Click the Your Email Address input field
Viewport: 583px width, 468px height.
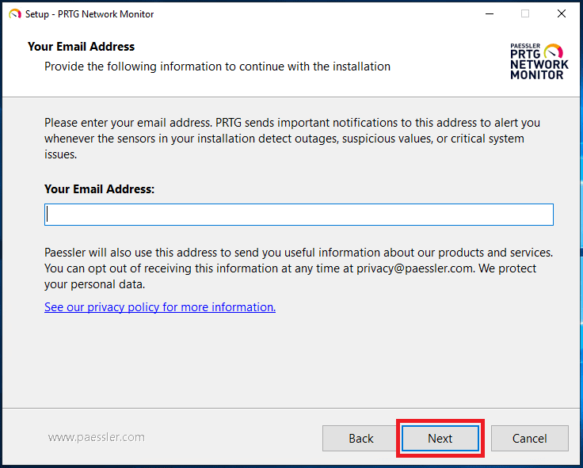299,215
